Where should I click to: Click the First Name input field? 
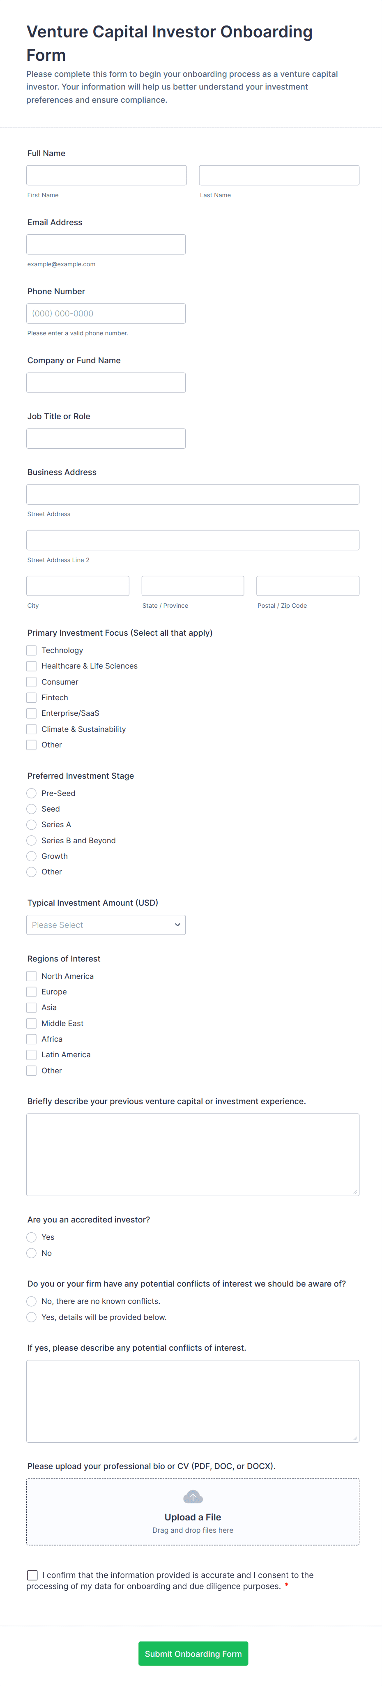point(107,175)
